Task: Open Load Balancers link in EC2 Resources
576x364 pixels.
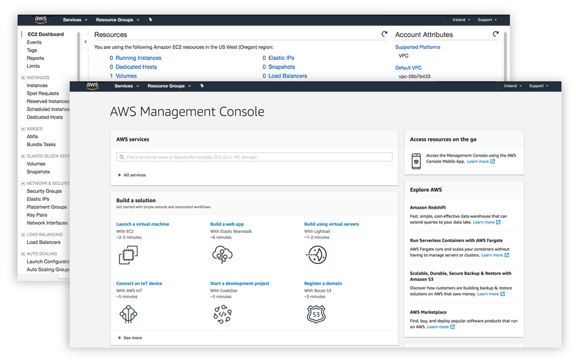Action: [x=287, y=76]
